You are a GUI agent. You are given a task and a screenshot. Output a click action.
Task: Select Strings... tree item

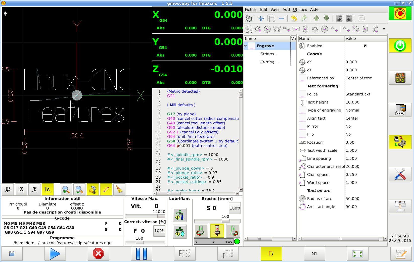[x=269, y=54]
